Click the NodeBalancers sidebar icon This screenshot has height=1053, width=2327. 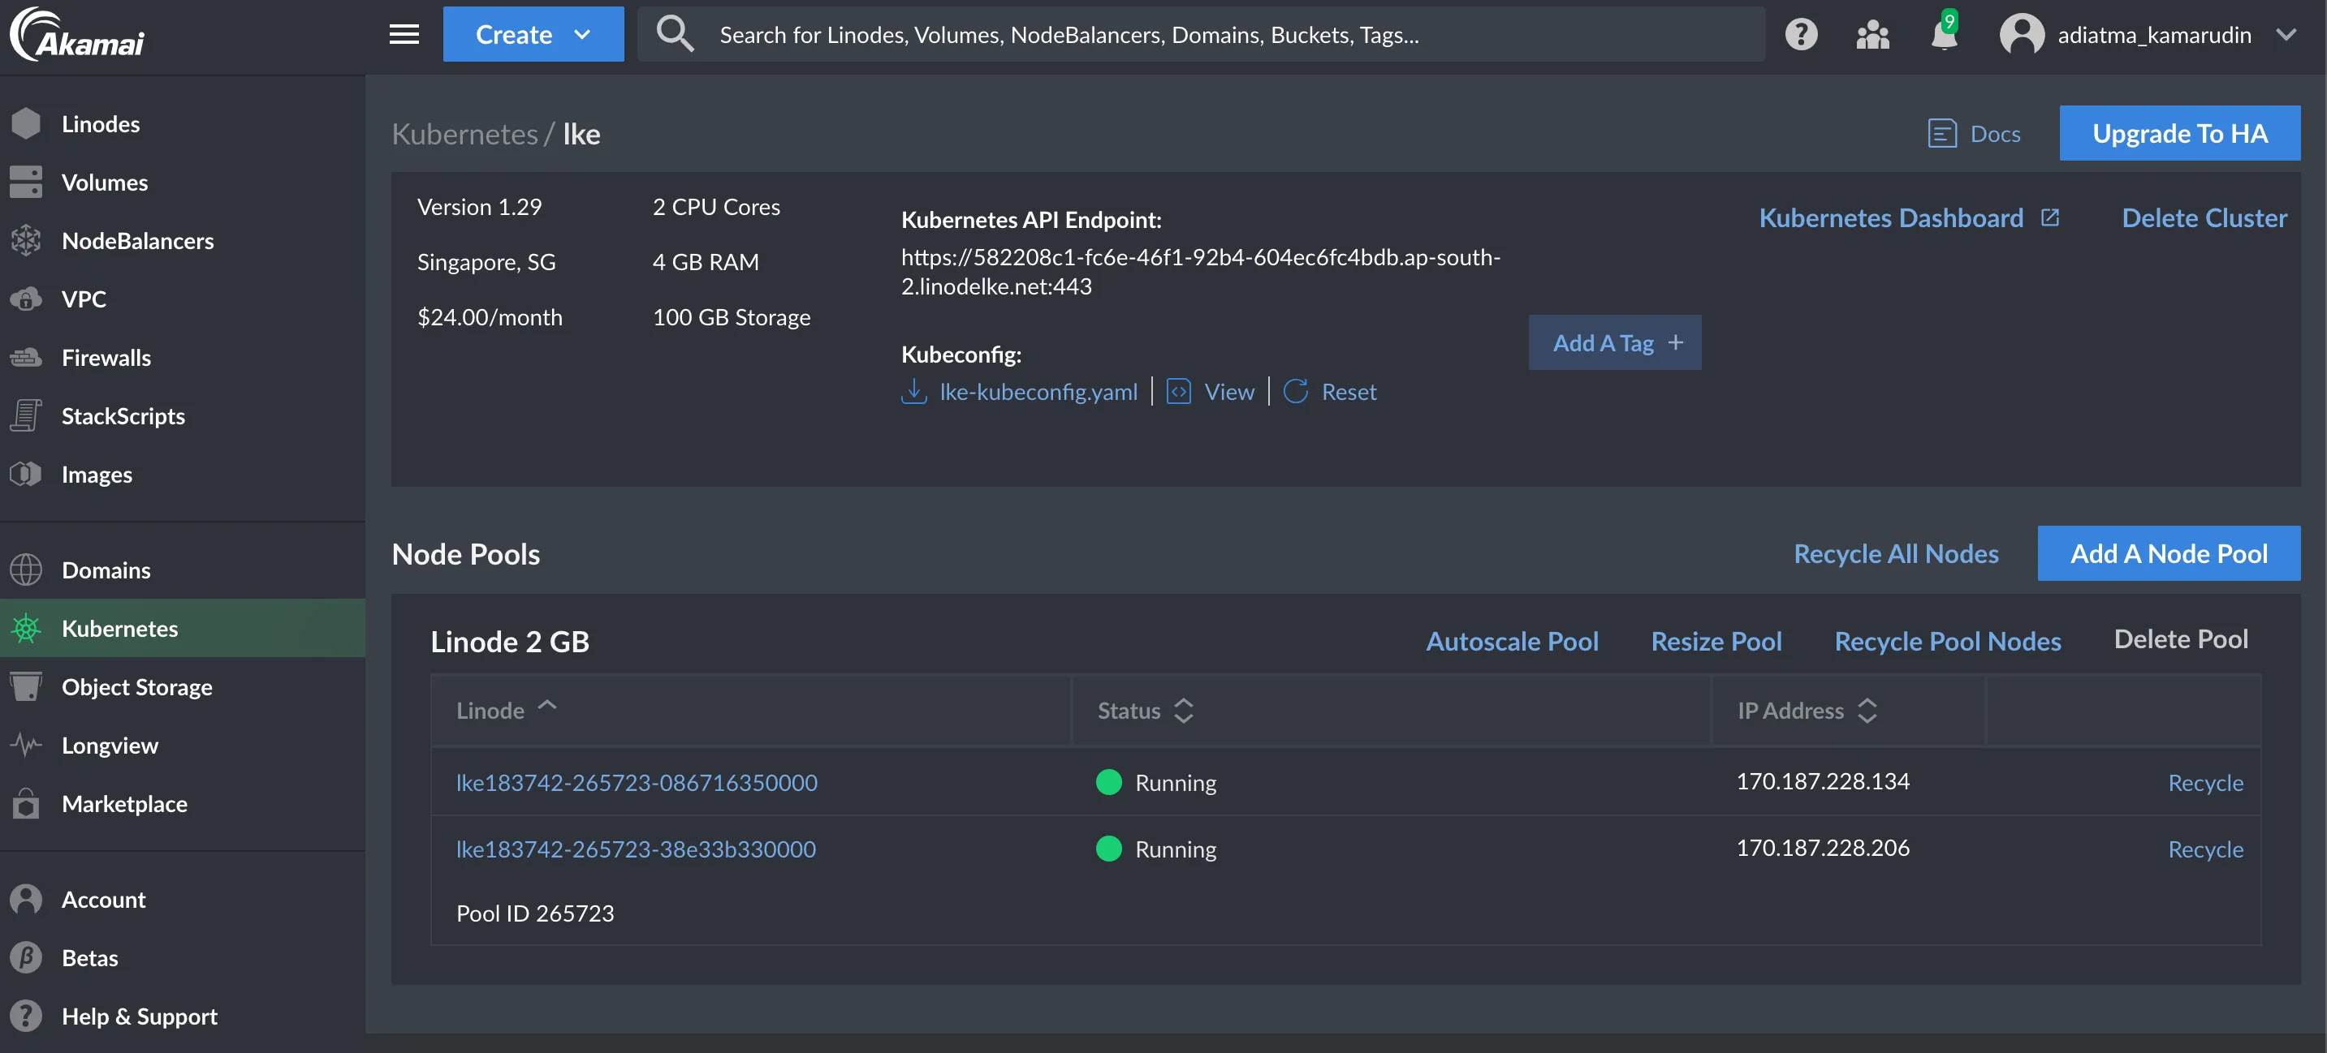tap(26, 240)
